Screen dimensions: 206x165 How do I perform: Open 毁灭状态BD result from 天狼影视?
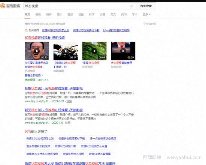[54, 110]
